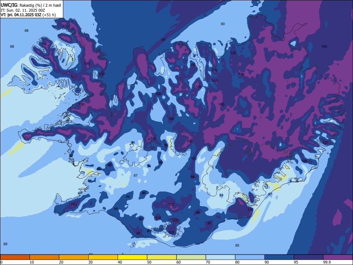Click the title 'UWC/IG: Rakastig (%) í 2 m hæð'
Image resolution: width=353 pixels, height=265 pixels.
tap(31, 5)
